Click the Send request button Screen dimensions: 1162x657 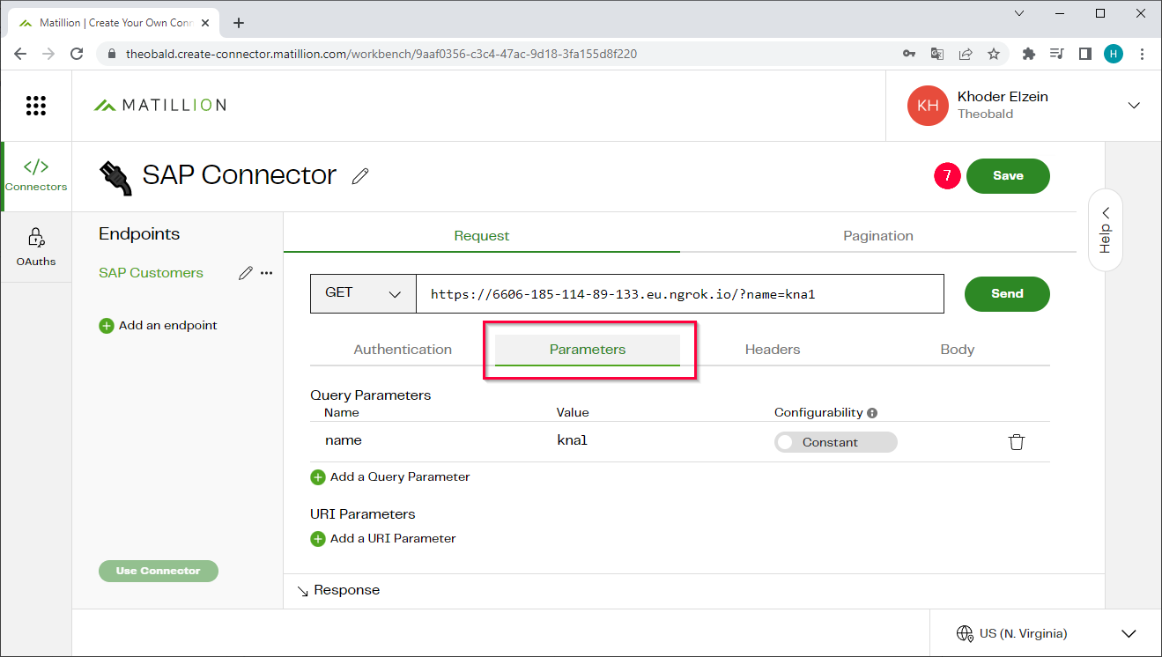coord(1007,294)
